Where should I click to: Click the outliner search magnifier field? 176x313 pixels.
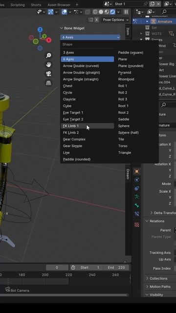click(x=168, y=12)
